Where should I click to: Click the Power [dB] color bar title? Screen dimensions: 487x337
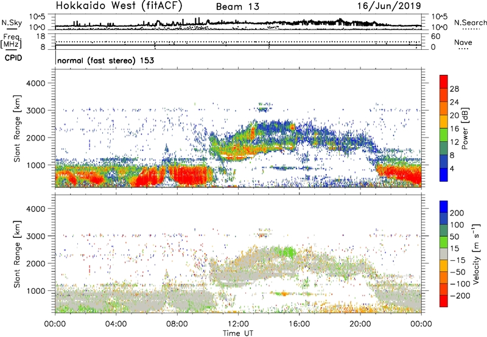464,128
